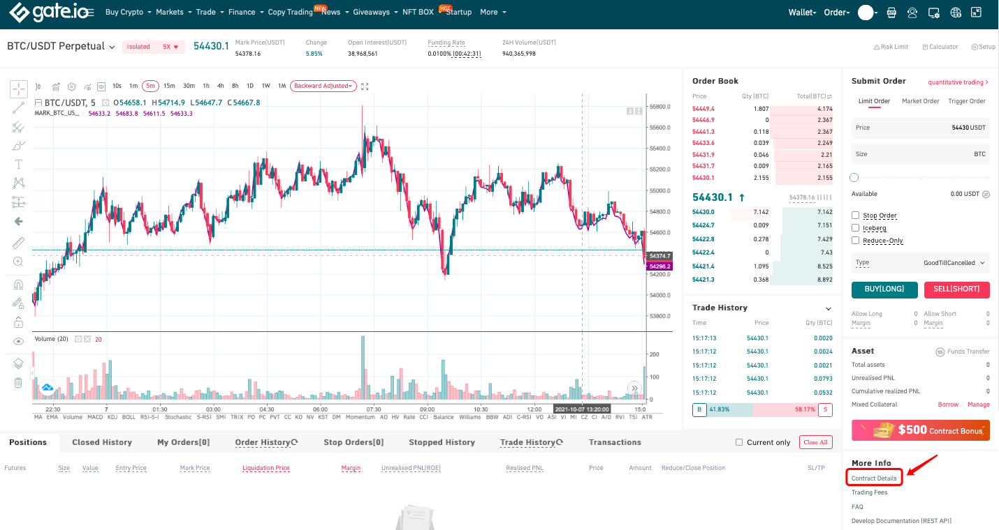The height and width of the screenshot is (530, 999).
Task: Hide all drawings with eye icon
Action: tap(19, 341)
